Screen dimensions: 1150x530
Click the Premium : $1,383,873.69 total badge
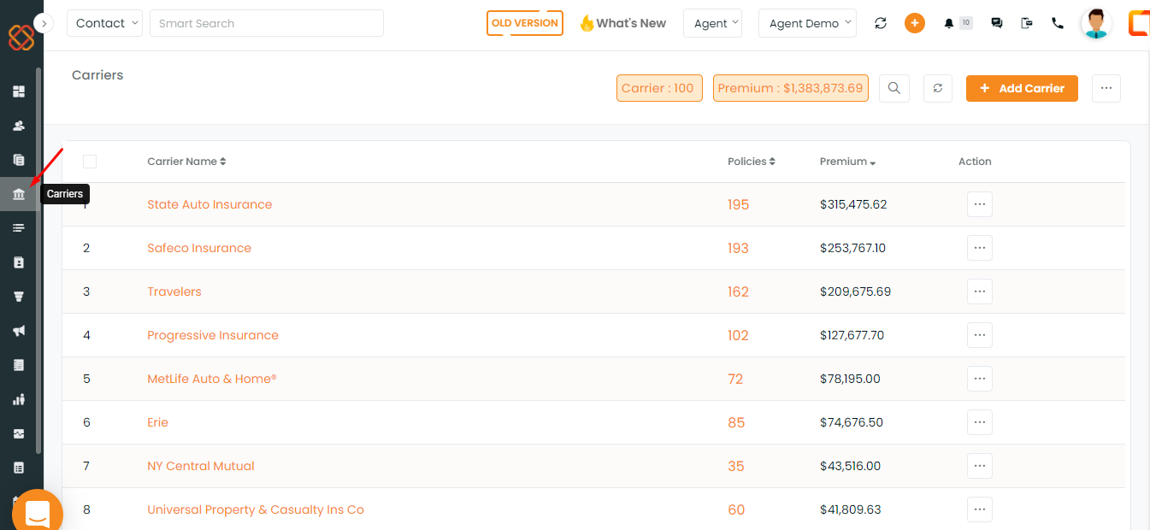[x=791, y=88]
